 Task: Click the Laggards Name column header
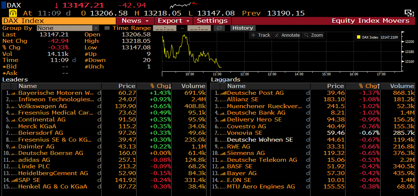coord(268,86)
